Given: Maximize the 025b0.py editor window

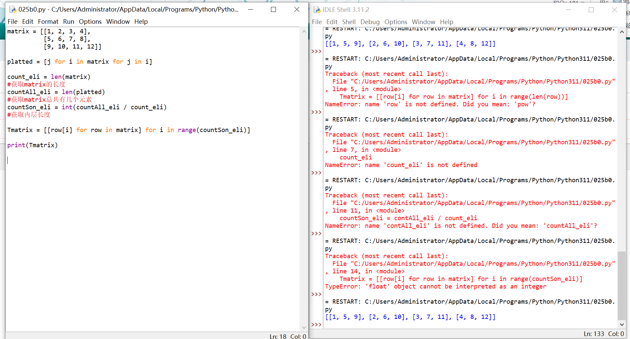Looking at the screenshot, I should (274, 9).
